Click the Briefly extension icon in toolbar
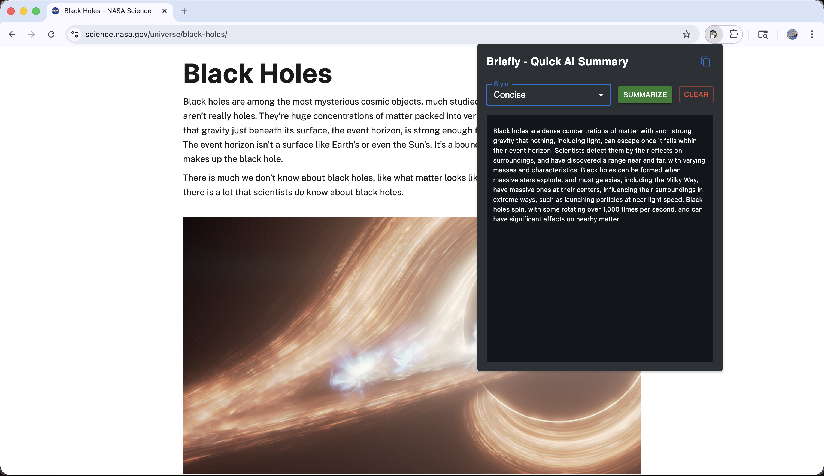Screen dimensions: 824x476 [x=713, y=34]
